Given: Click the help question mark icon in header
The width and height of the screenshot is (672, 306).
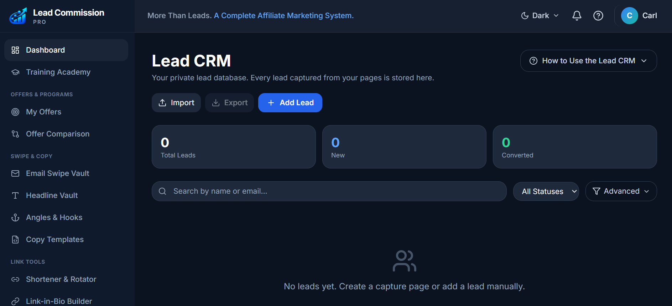Looking at the screenshot, I should [598, 16].
